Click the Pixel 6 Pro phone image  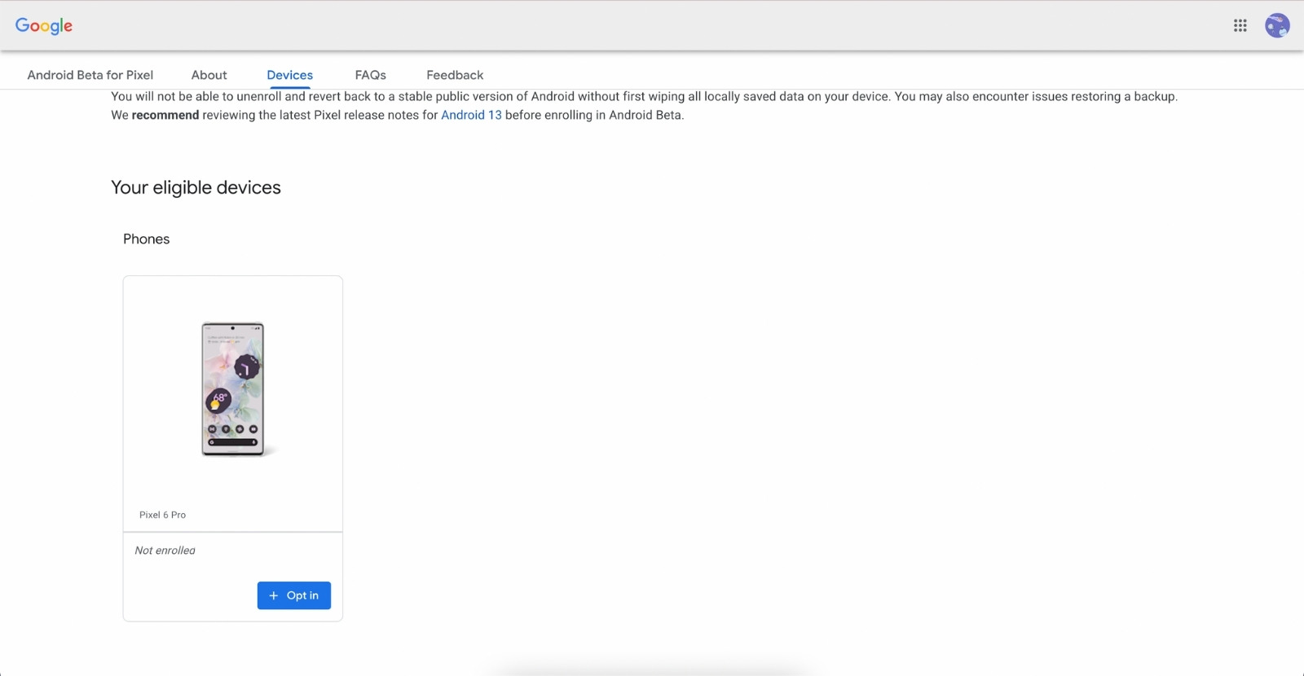[x=233, y=389]
